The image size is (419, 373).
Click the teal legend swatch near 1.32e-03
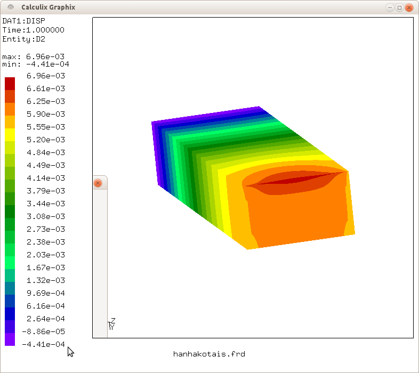pyautogui.click(x=10, y=275)
